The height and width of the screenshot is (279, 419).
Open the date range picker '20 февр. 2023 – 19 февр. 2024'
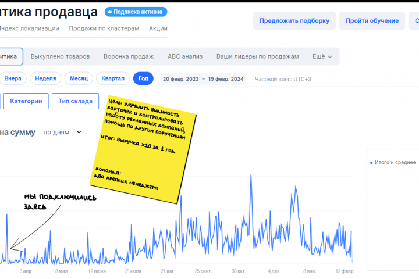coord(203,79)
